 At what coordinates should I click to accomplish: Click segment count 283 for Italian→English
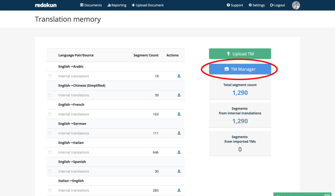[156, 190]
